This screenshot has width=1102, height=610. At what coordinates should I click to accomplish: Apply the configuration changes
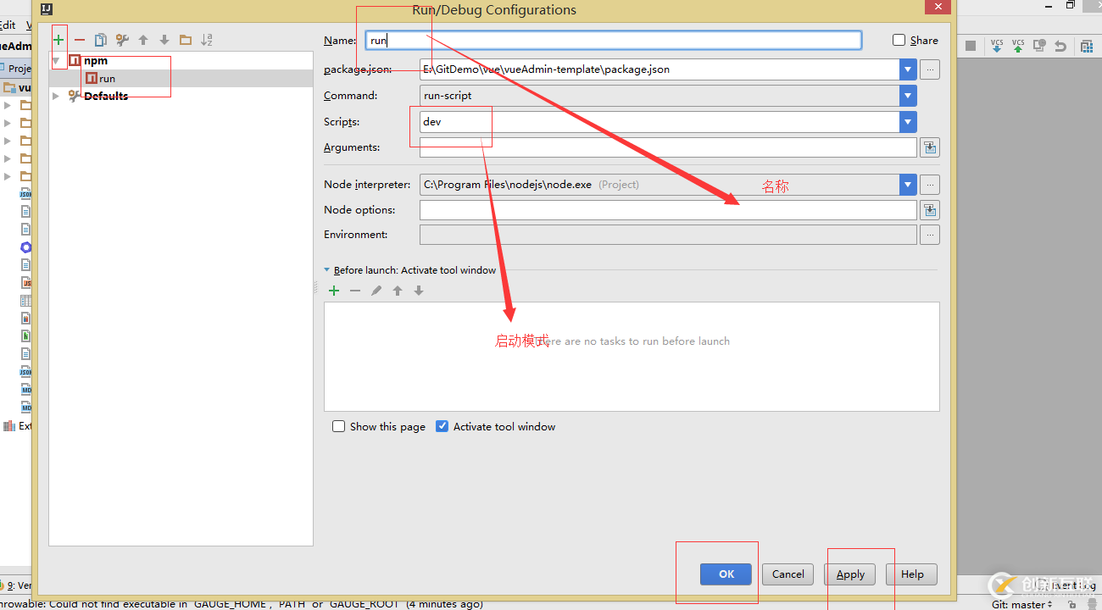click(x=850, y=574)
